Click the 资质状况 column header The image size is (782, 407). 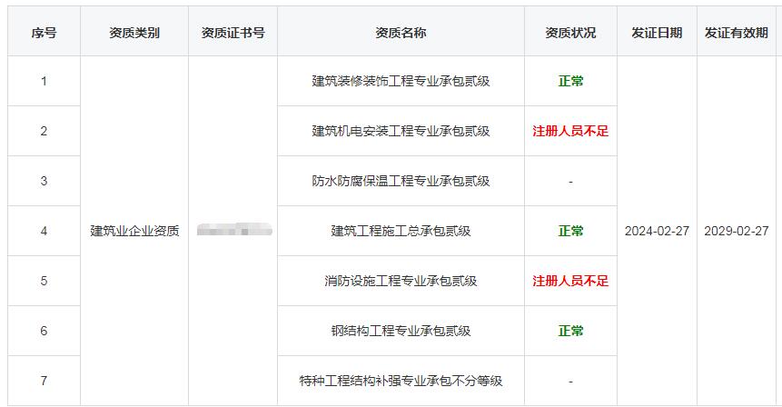pyautogui.click(x=570, y=33)
